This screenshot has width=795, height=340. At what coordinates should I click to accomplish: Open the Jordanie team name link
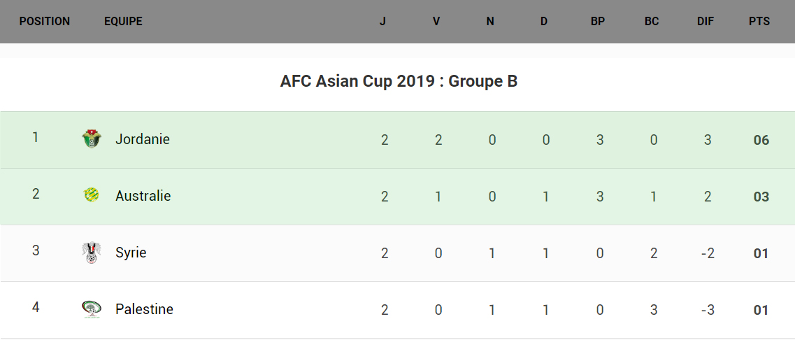pos(143,139)
